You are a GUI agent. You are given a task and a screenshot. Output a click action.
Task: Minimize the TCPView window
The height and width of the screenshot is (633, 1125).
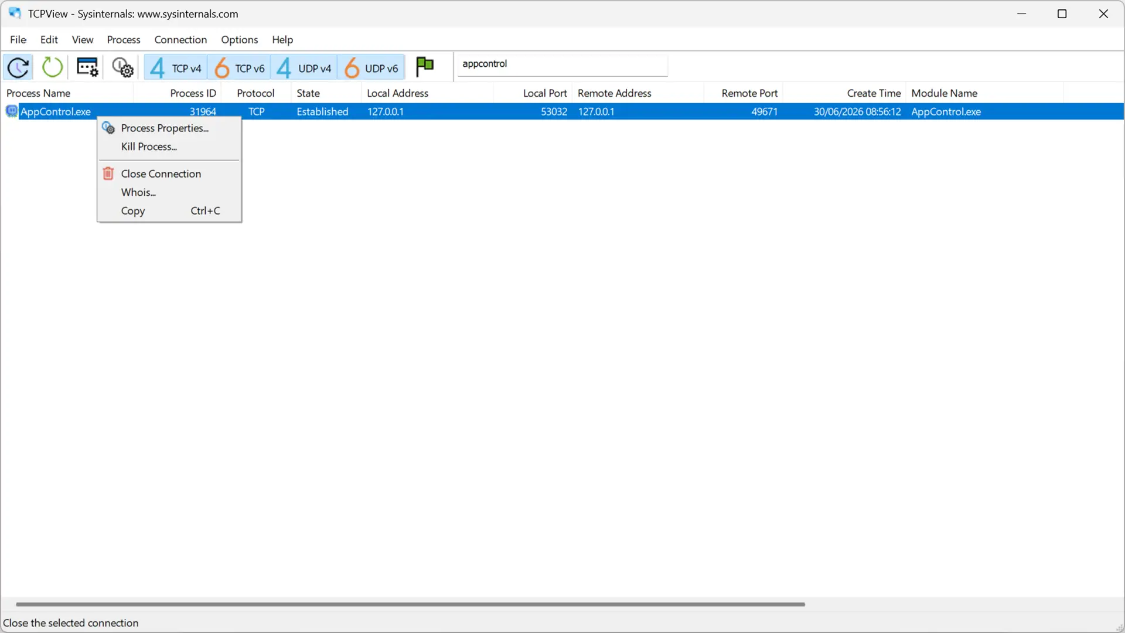(1022, 13)
